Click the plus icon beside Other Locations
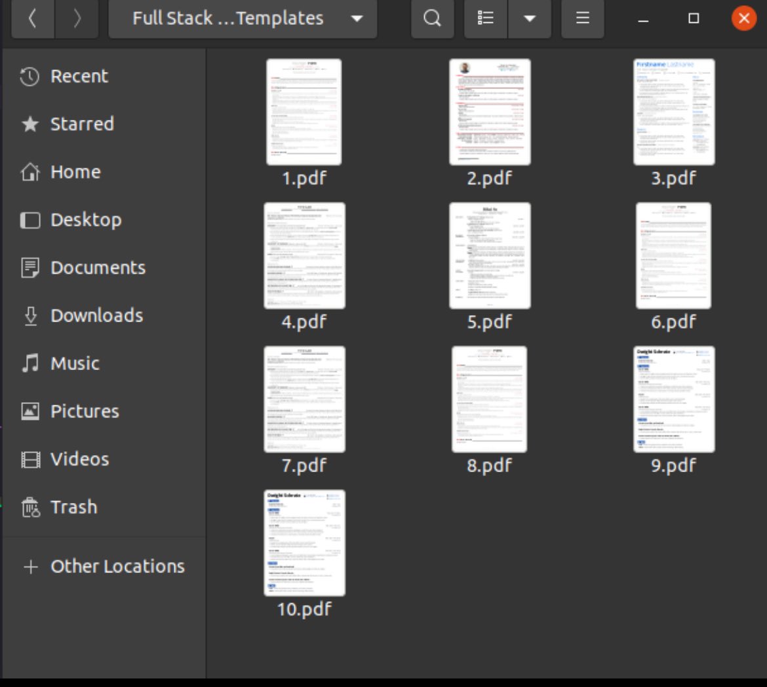Image resolution: width=767 pixels, height=687 pixels. pyautogui.click(x=30, y=566)
